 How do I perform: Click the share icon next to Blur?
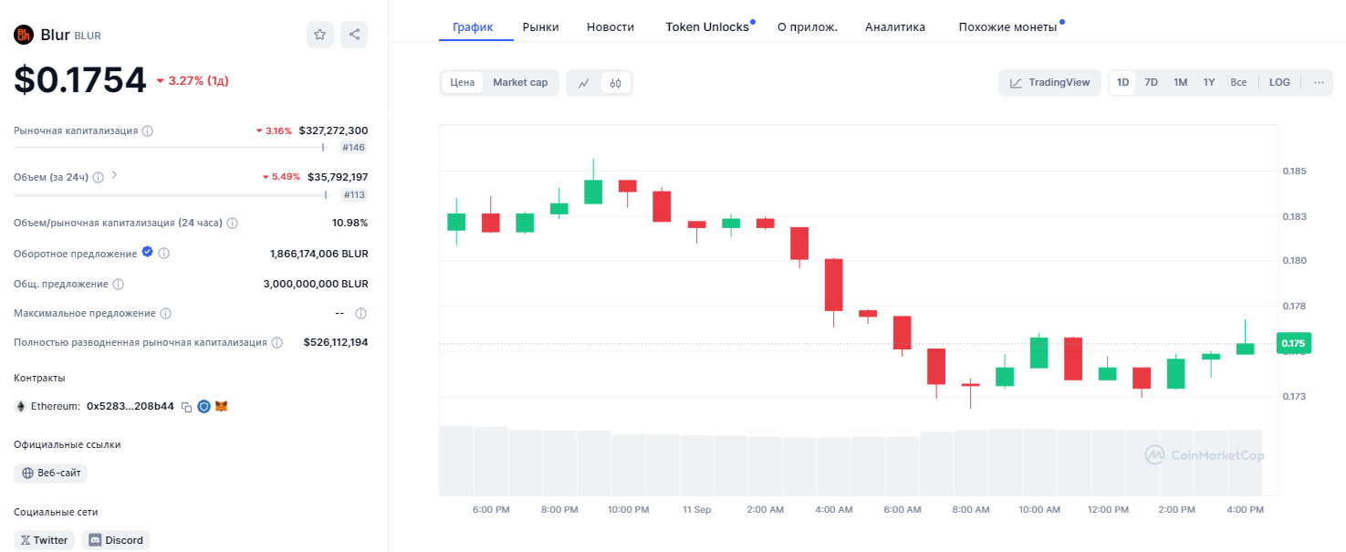354,35
